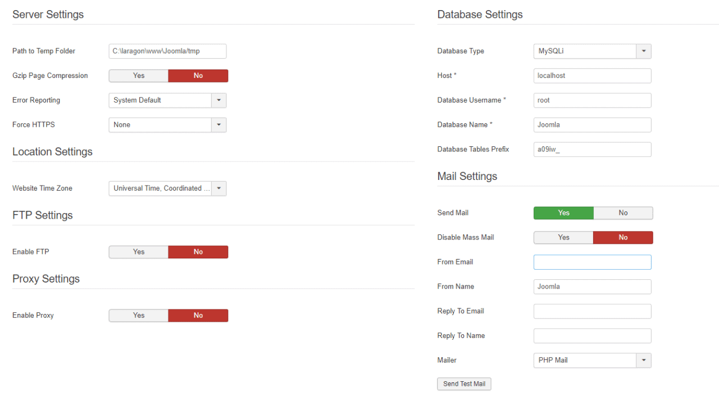This screenshot has height=393, width=719.
Task: Open the Database Type dropdown arrow
Action: (x=644, y=51)
